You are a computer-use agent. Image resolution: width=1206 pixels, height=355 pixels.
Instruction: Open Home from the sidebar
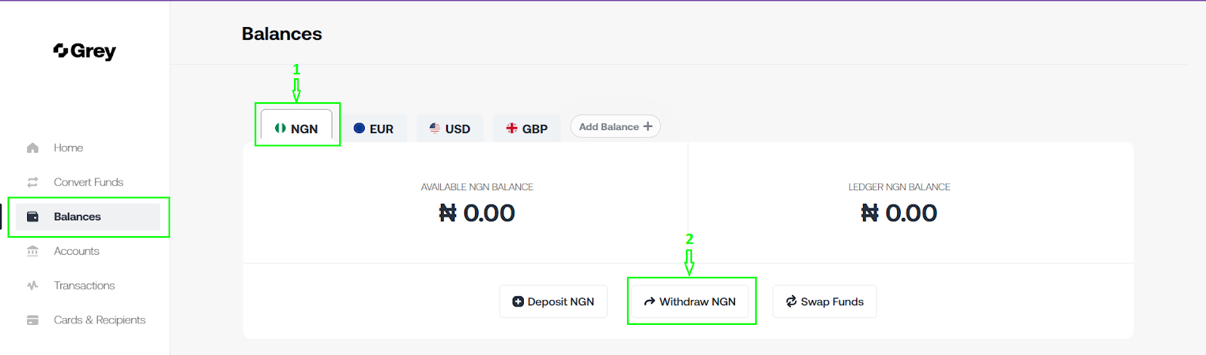[69, 148]
